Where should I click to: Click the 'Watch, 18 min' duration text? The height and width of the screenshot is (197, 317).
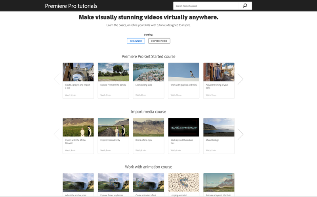[x=71, y=95]
